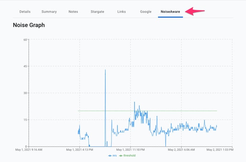Go to the Links tab
246x162 pixels.
[122, 11]
